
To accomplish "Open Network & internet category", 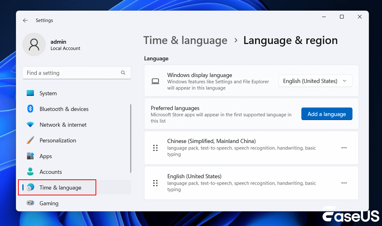I will tap(76, 125).
